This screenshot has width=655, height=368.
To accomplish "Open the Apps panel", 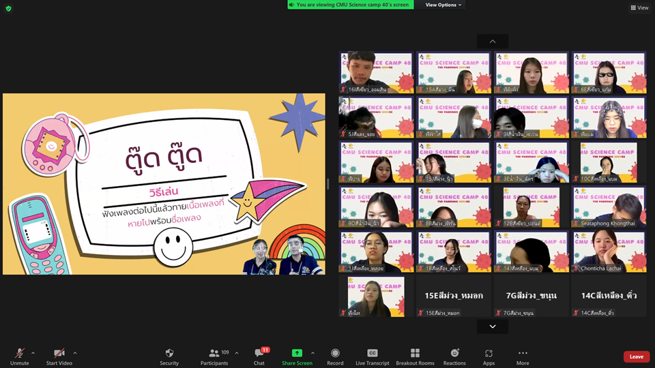I will click(489, 353).
